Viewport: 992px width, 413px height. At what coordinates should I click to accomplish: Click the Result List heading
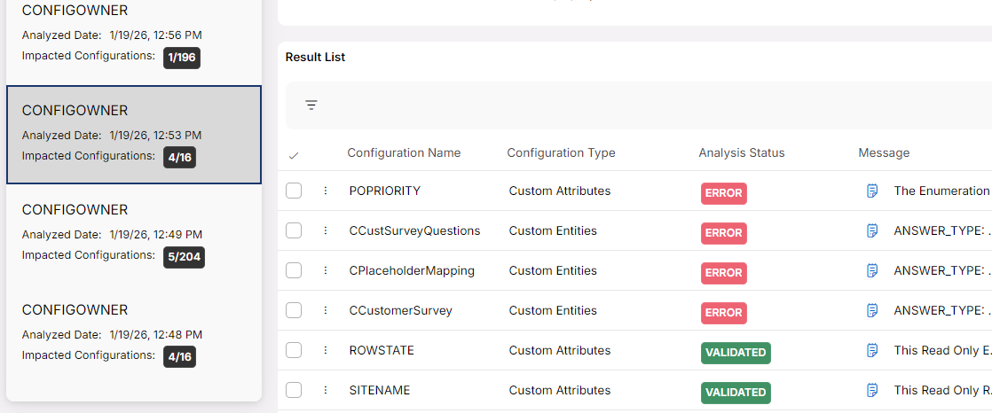pos(315,57)
